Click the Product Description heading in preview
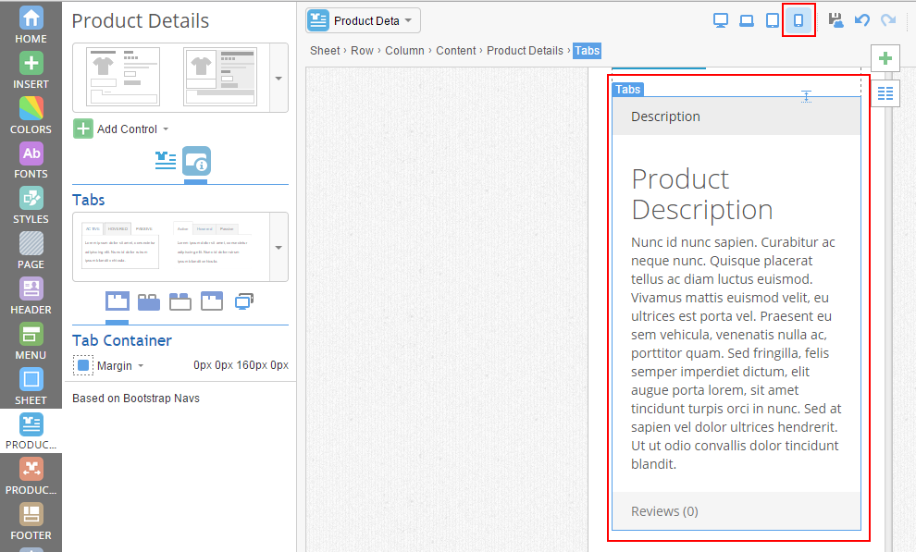This screenshot has height=552, width=916. [x=702, y=194]
